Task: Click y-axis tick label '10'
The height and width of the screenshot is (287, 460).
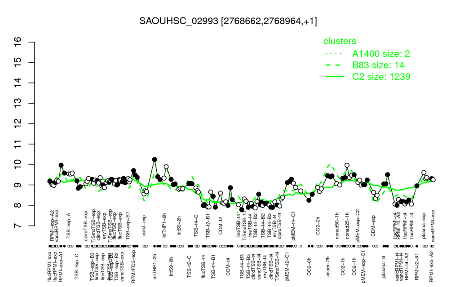Action: click(18, 165)
